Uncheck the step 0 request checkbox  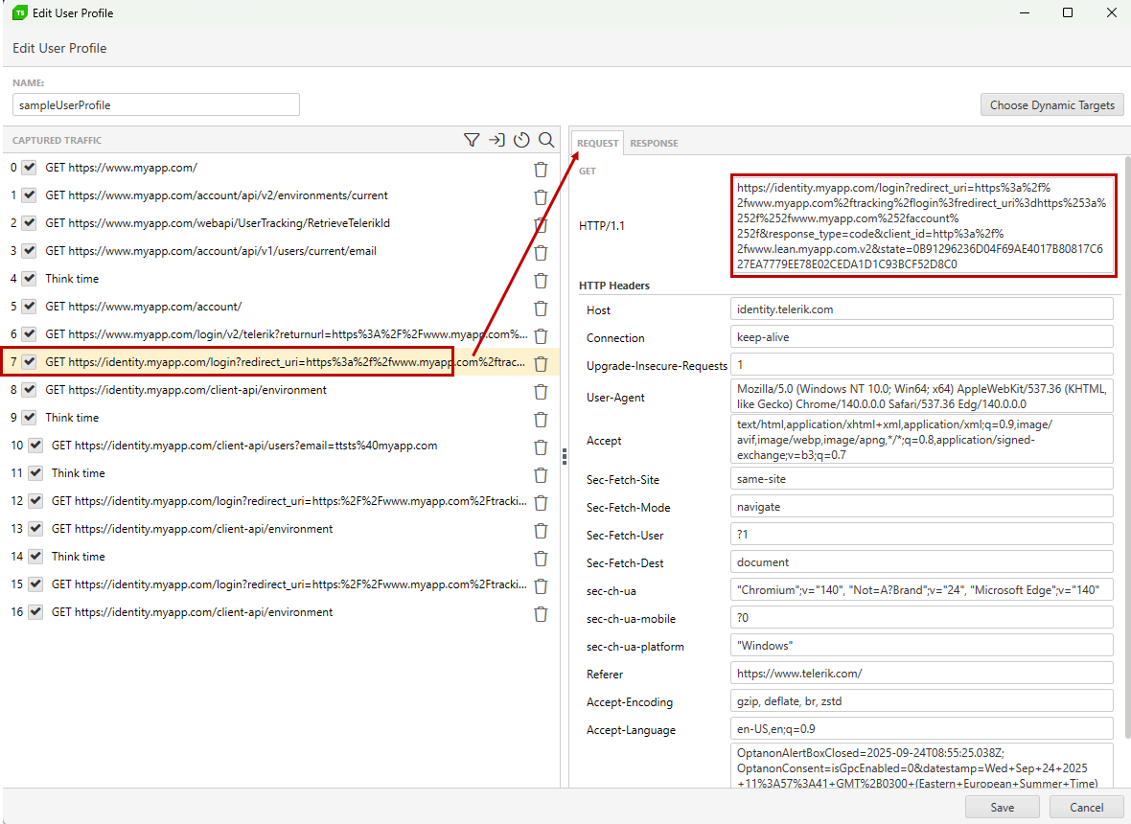(29, 167)
